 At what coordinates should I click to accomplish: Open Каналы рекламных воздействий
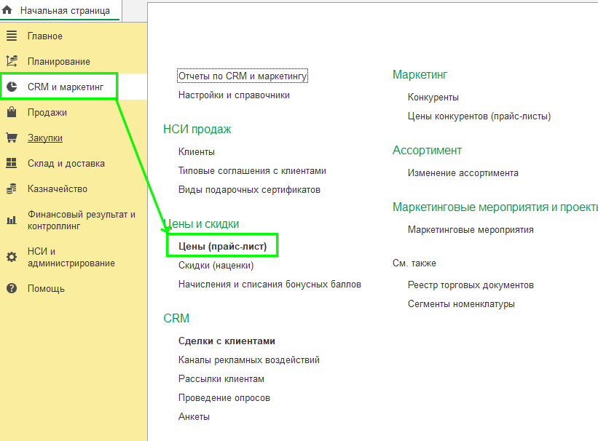coord(248,359)
